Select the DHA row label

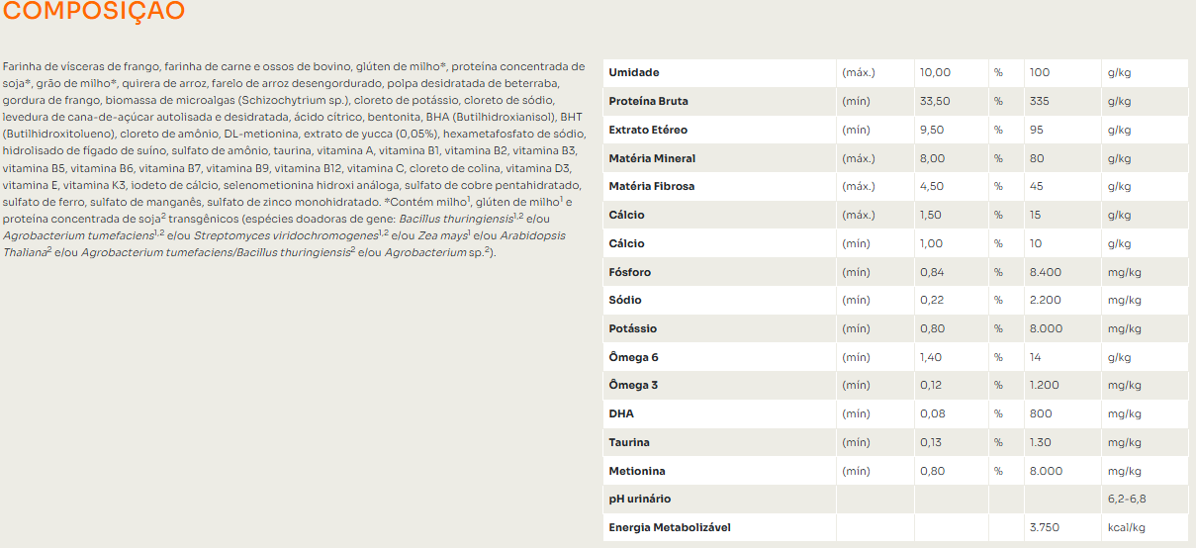pyautogui.click(x=621, y=413)
